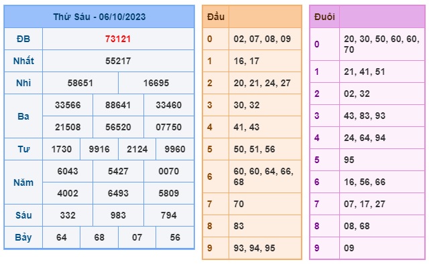Select the ĐB row label
Screen dimensions: 429x264
pyautogui.click(x=23, y=39)
